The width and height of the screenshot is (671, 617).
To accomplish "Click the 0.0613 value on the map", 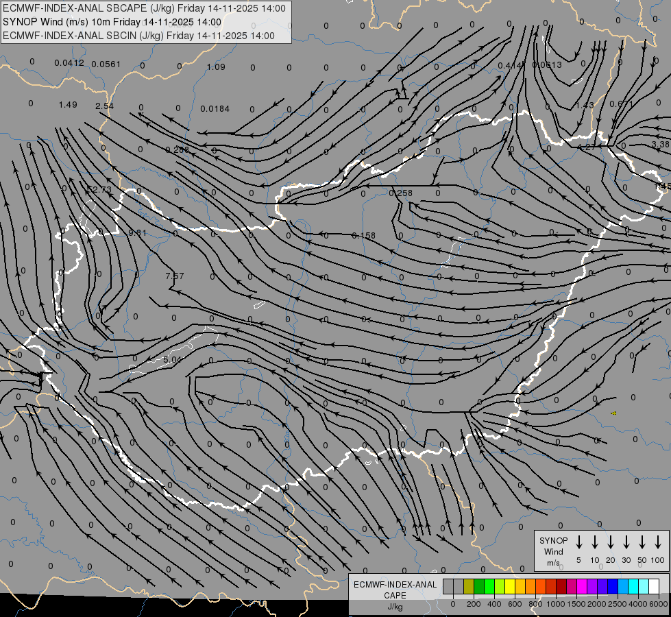I will coord(547,64).
